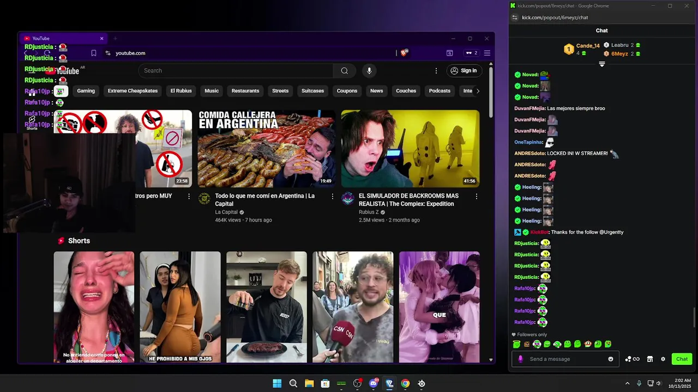
Task: Click the taskbar microphone tray icon
Action: click(x=639, y=383)
